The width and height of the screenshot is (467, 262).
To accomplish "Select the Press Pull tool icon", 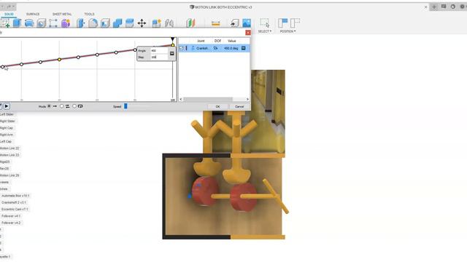I will (x=81, y=23).
